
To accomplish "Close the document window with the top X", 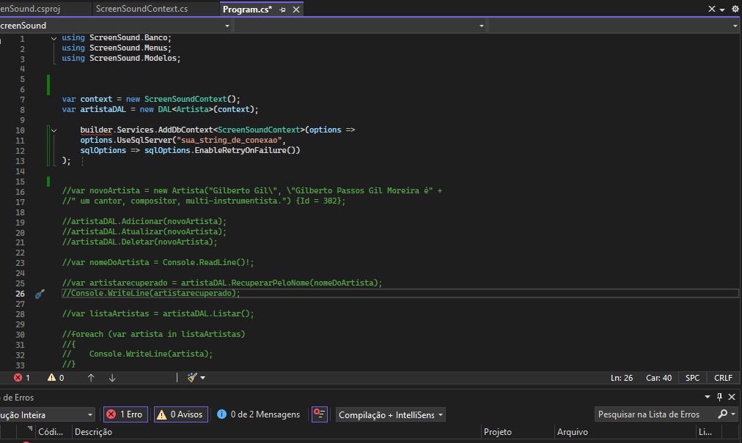I will [x=711, y=9].
